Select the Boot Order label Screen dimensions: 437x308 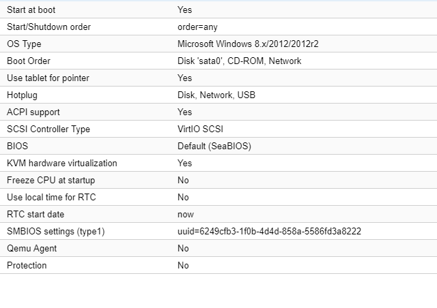coord(29,61)
